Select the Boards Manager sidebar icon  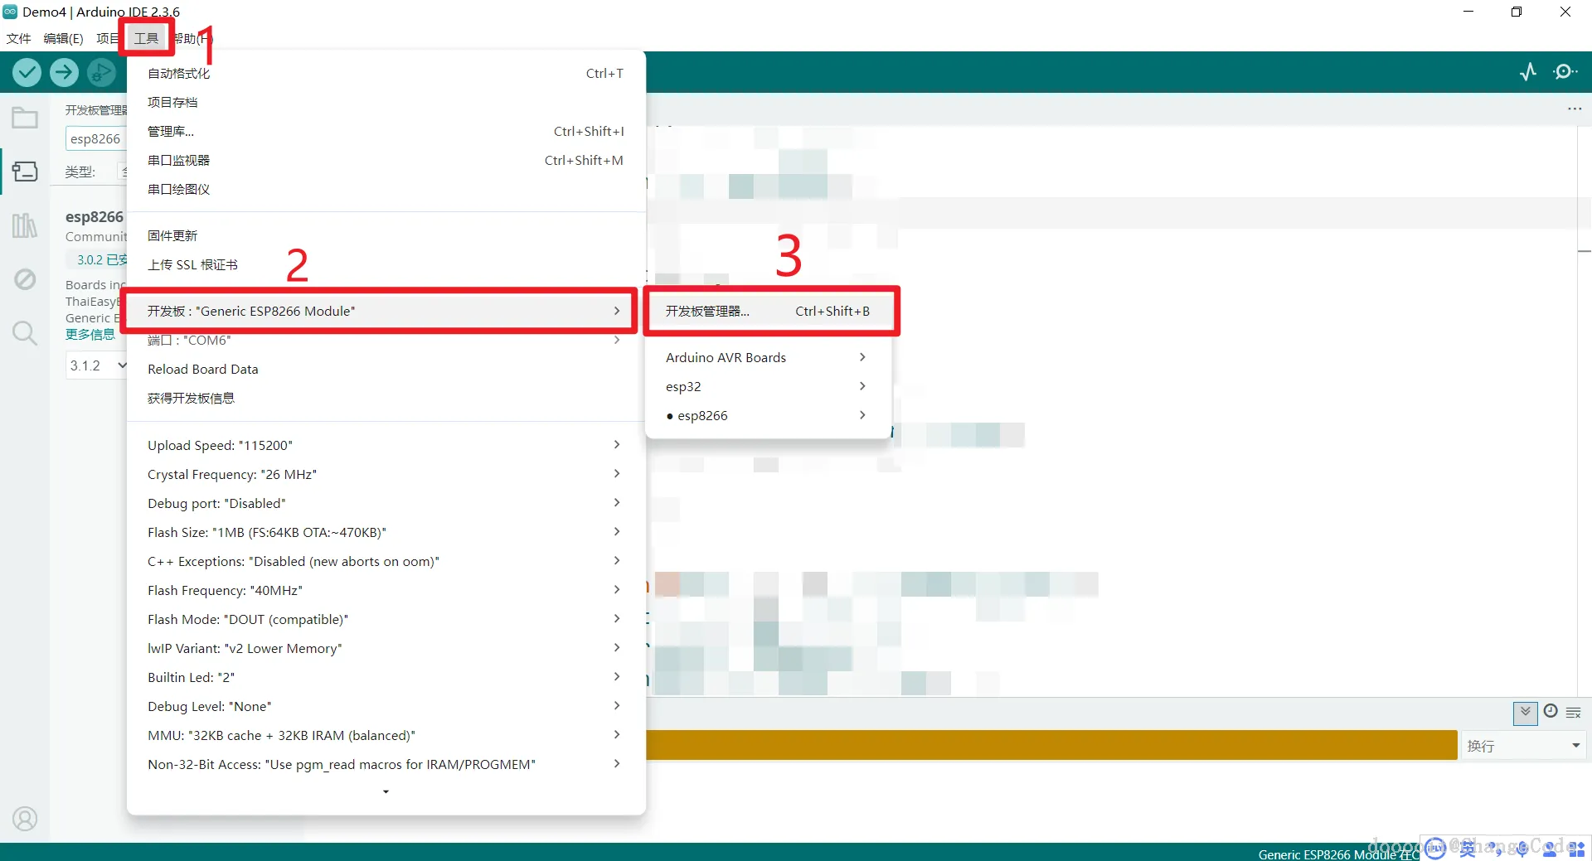pos(25,172)
